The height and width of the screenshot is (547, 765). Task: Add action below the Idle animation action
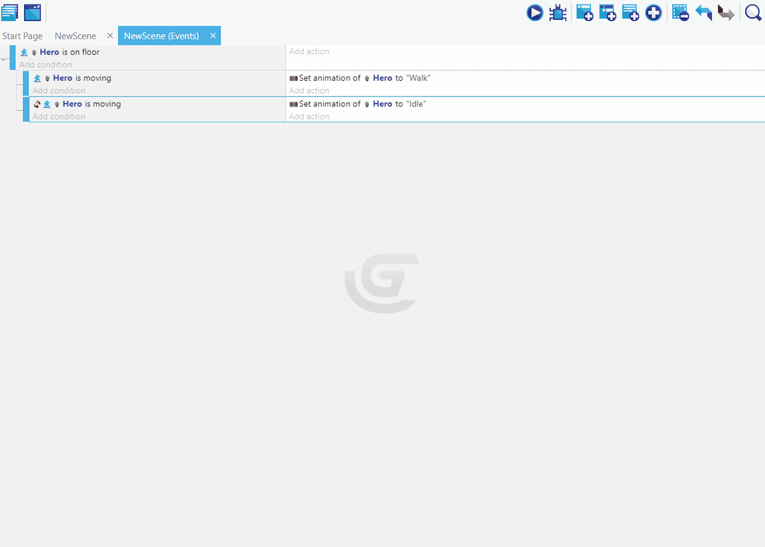(x=309, y=117)
